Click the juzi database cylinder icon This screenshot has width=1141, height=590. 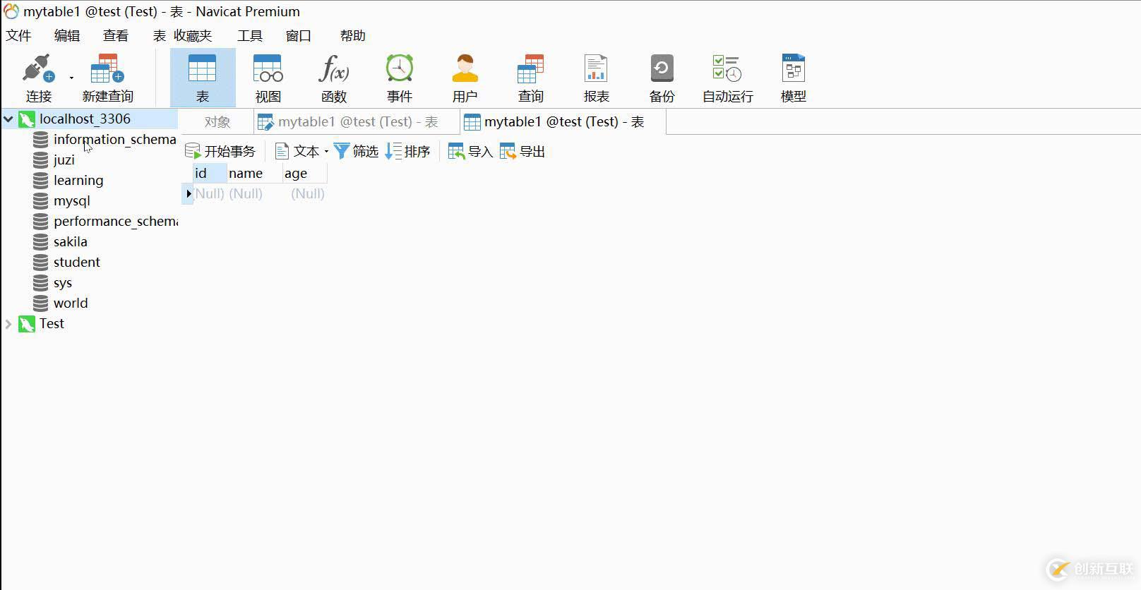coord(41,160)
